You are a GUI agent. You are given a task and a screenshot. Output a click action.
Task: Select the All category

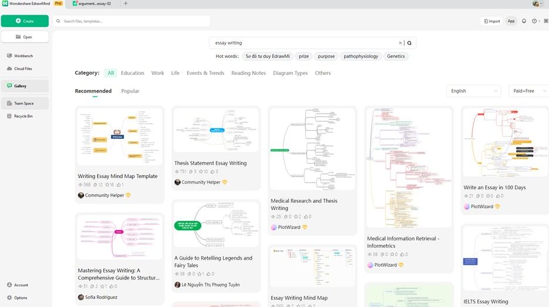coord(111,73)
